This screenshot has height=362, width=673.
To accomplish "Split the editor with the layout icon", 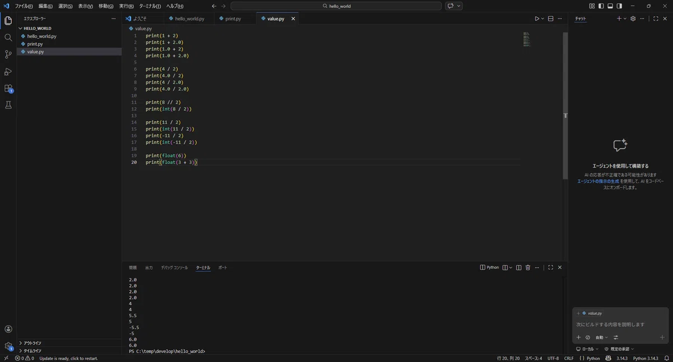I will 551,19.
